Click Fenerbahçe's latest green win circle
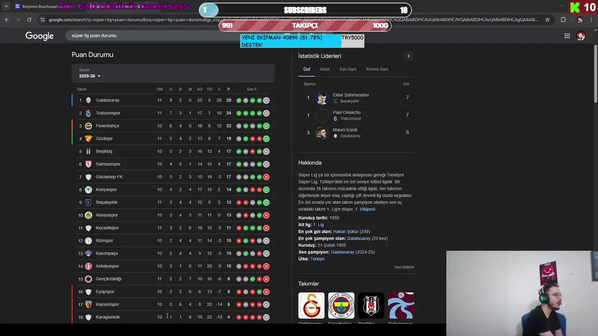Screen dimensions: 598x336 pos(266,126)
